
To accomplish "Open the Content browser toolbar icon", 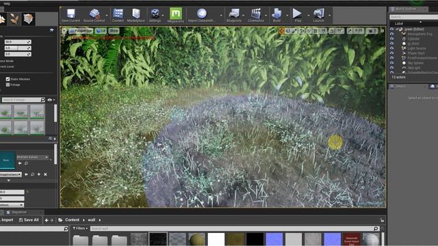I will click(118, 15).
